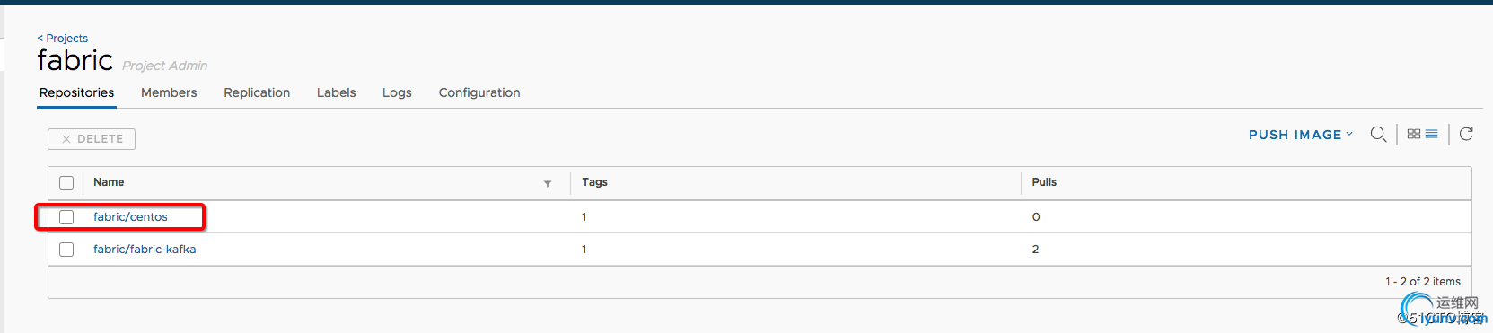Open the repository search magnifier icon

(x=1378, y=135)
